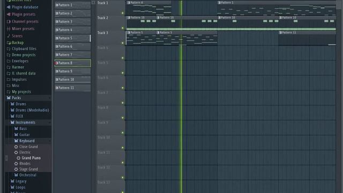Expand Envelopes folder
This screenshot has width=343, height=193.
pos(20,61)
